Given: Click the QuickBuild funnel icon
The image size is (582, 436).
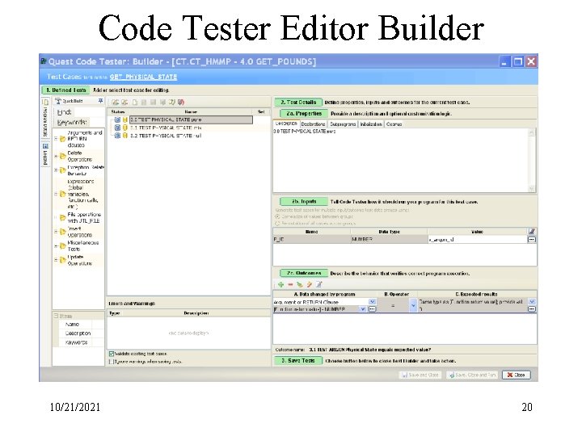Looking at the screenshot, I should click(x=58, y=101).
